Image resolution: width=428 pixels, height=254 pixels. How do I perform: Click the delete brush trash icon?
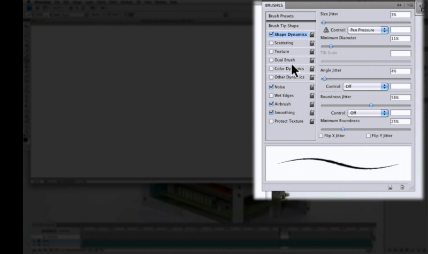click(402, 187)
